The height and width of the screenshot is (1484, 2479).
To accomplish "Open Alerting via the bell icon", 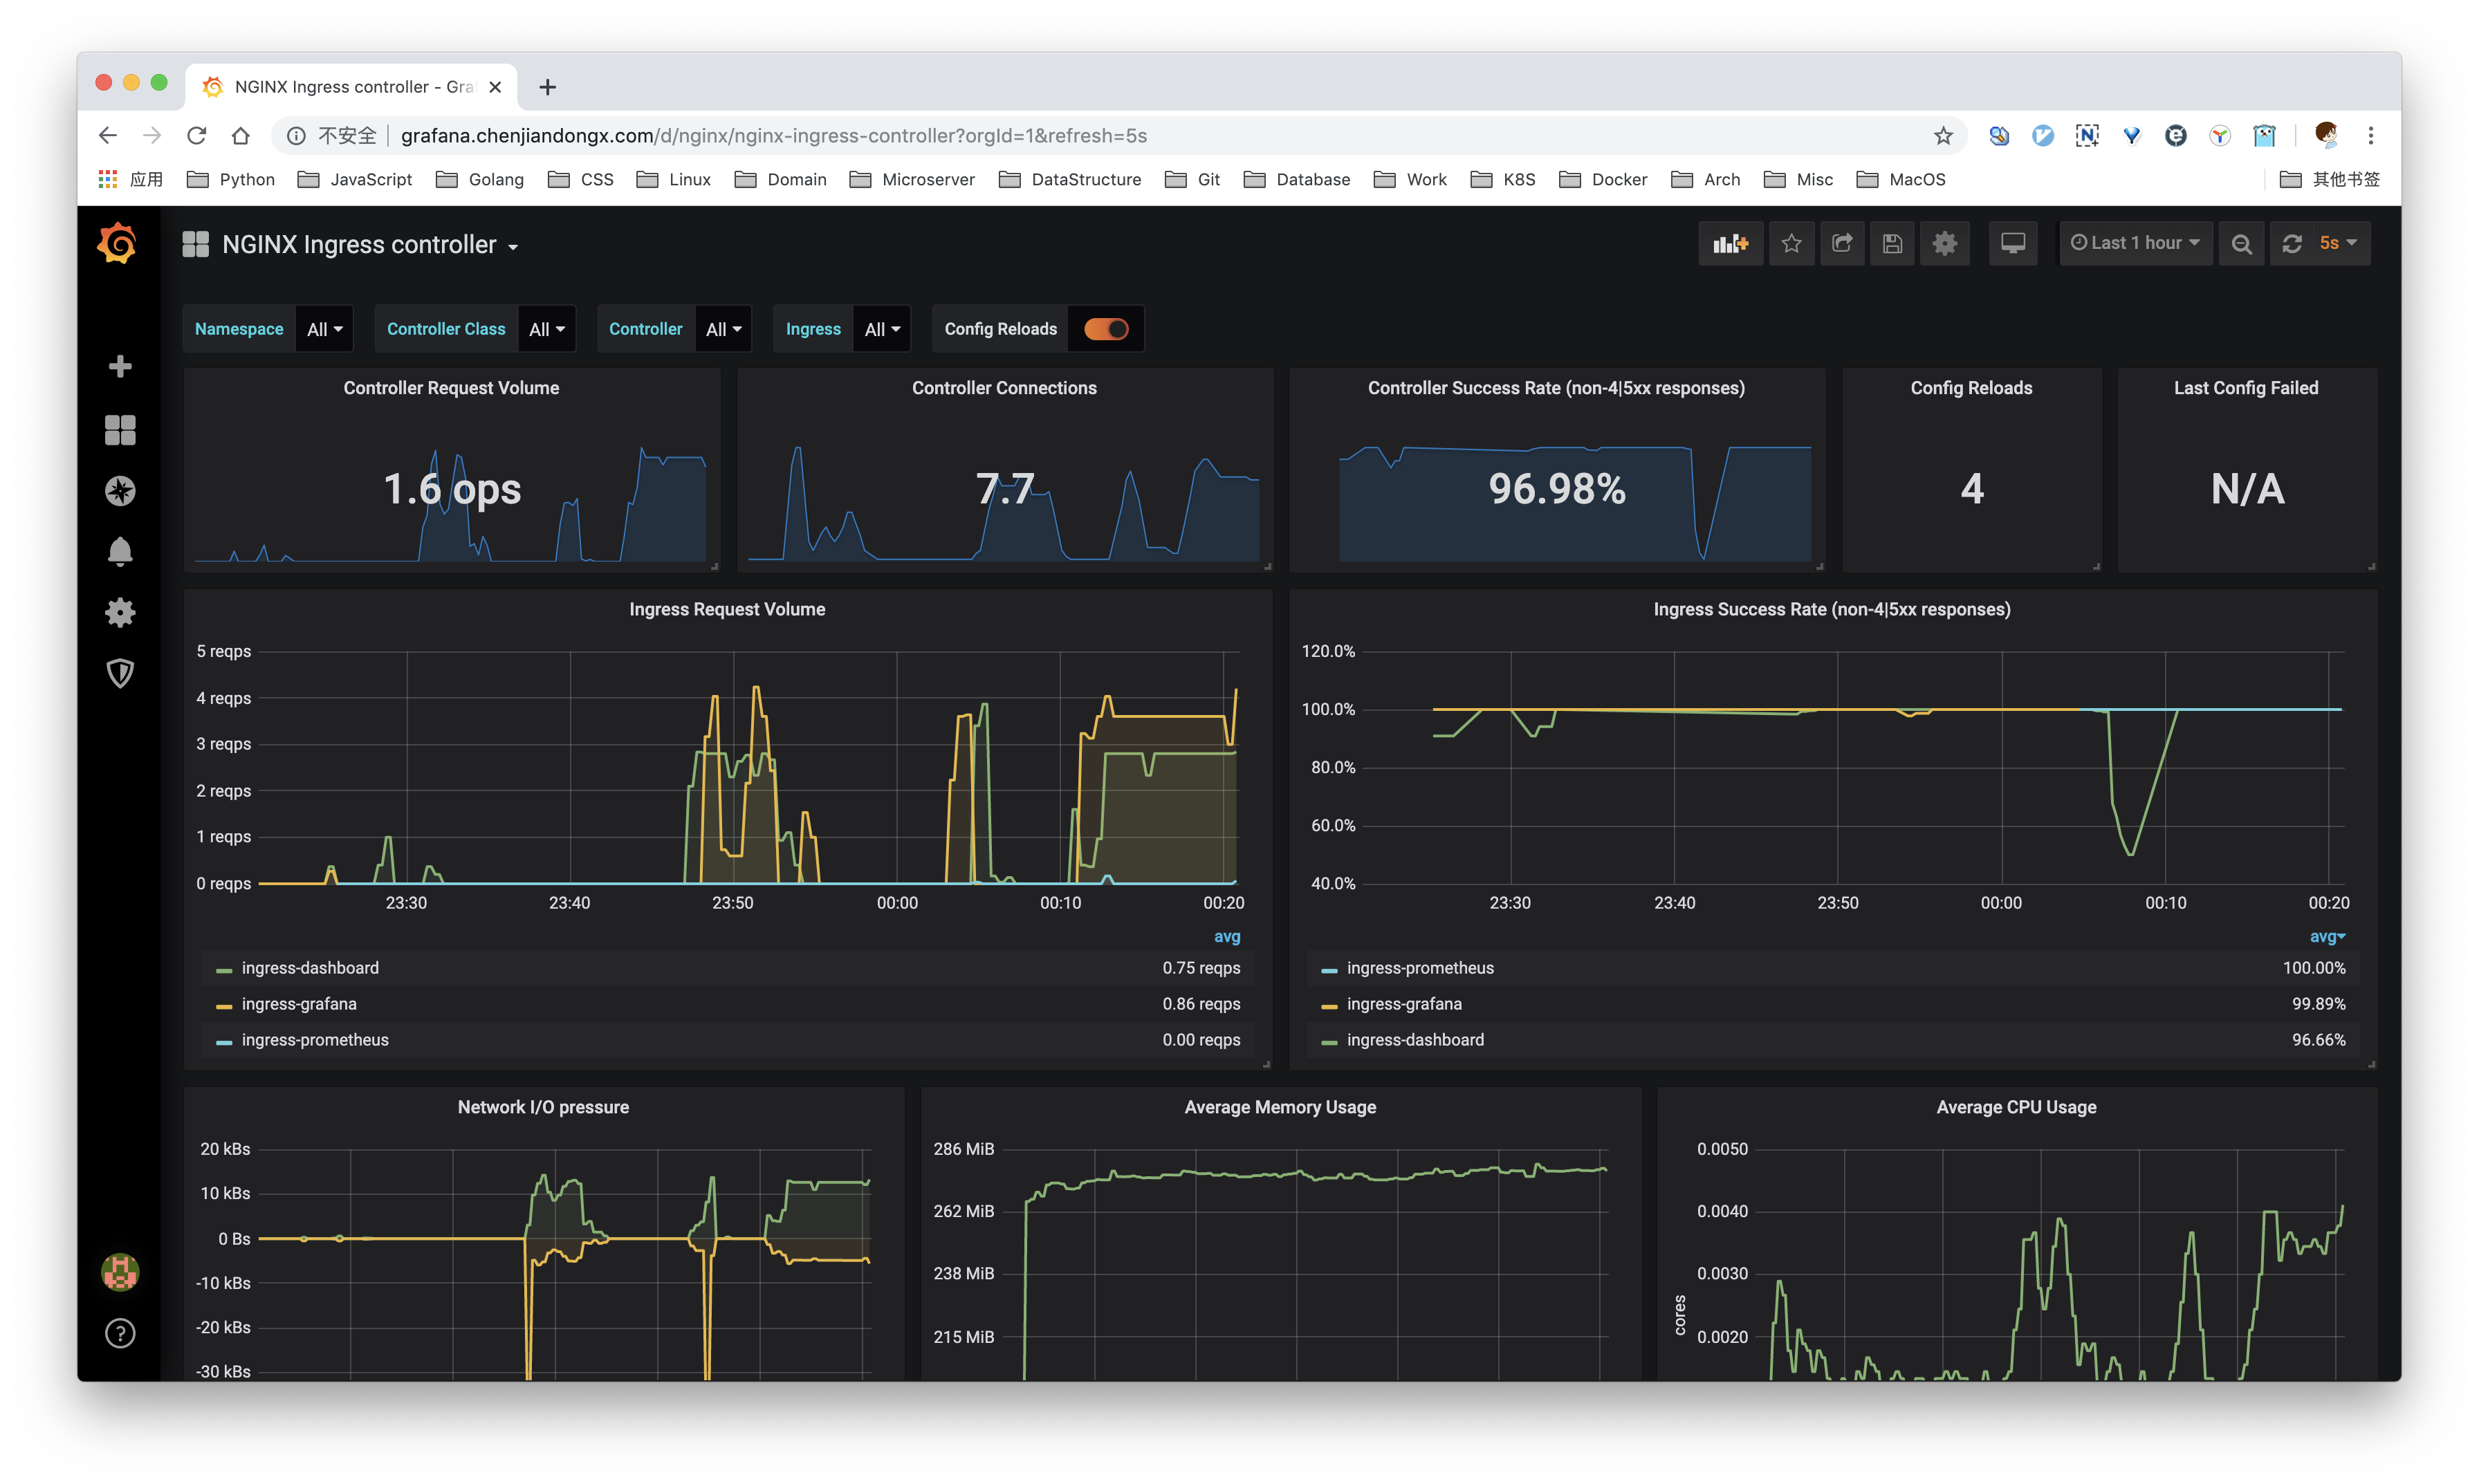I will 119,551.
